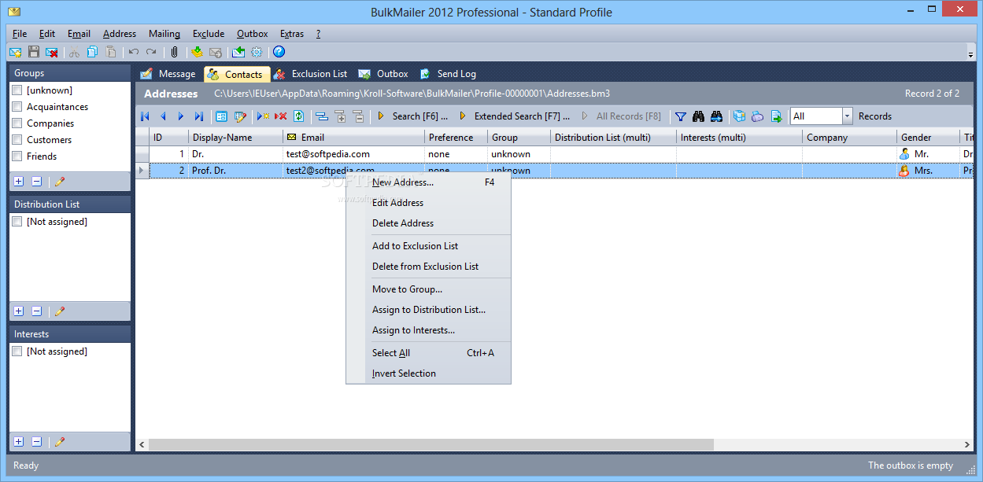
Task: Click the copy icon in the main toolbar
Action: 93,52
